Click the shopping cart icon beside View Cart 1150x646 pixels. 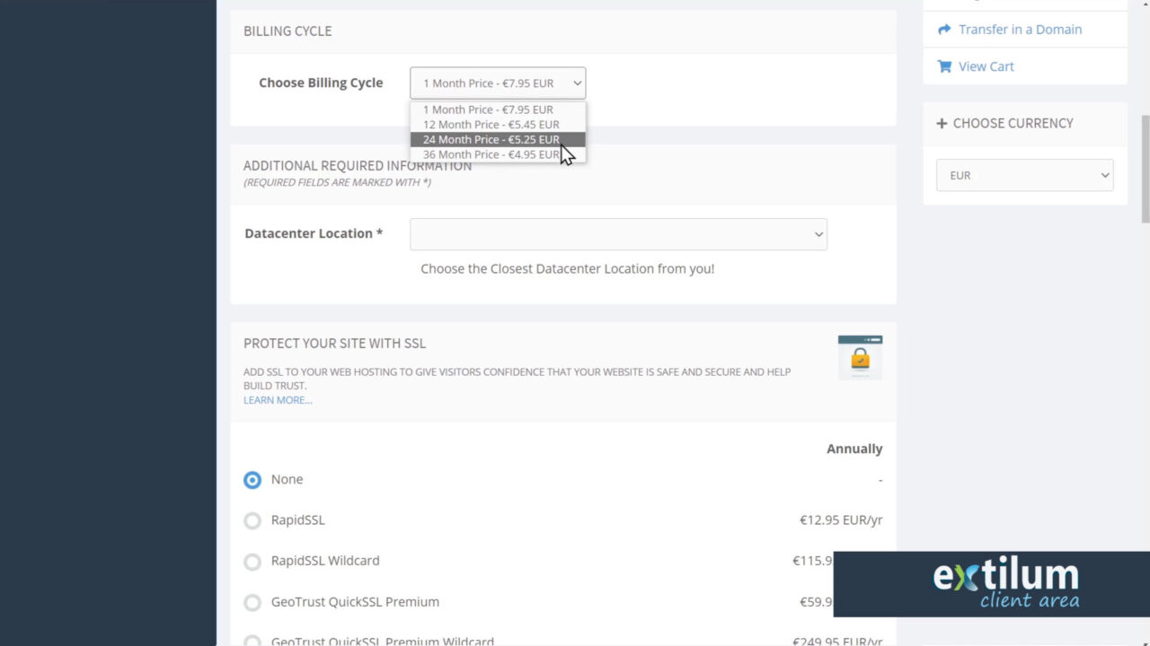click(x=943, y=65)
